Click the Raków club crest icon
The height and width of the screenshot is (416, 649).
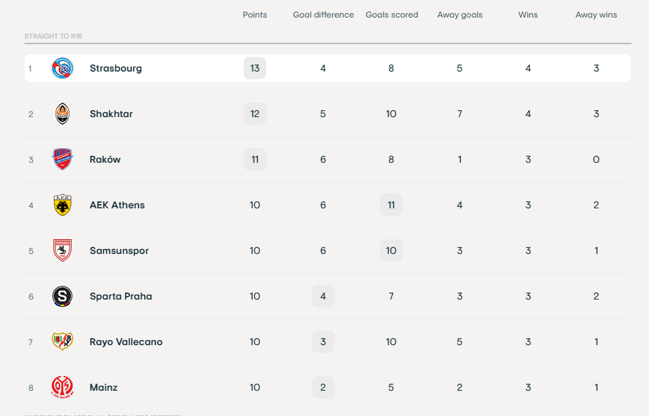pyautogui.click(x=63, y=159)
